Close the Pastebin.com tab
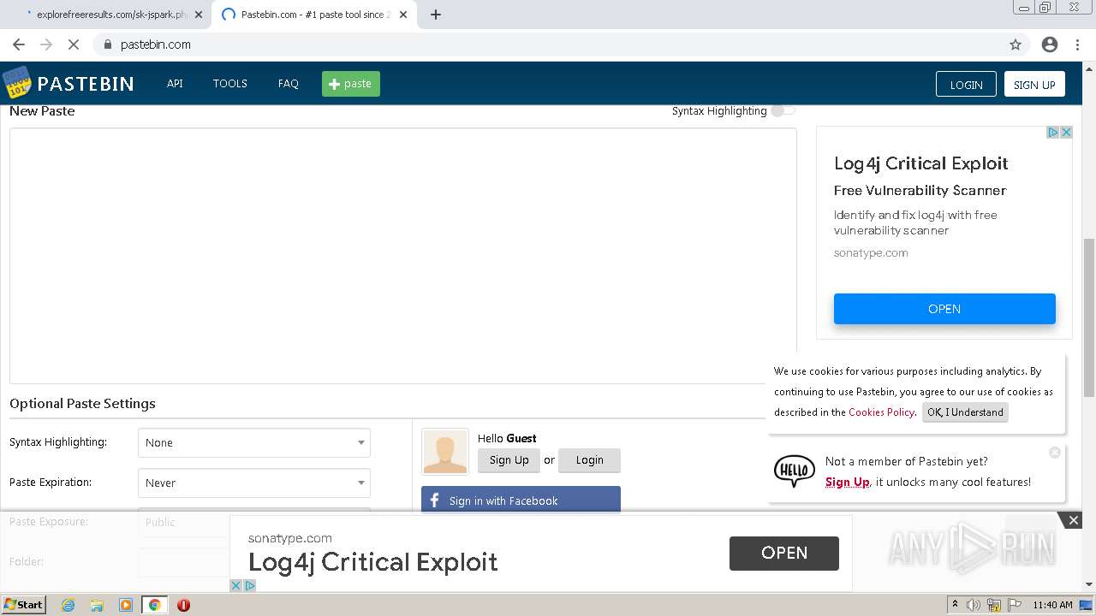Screen dimensions: 1096x616 [403, 15]
